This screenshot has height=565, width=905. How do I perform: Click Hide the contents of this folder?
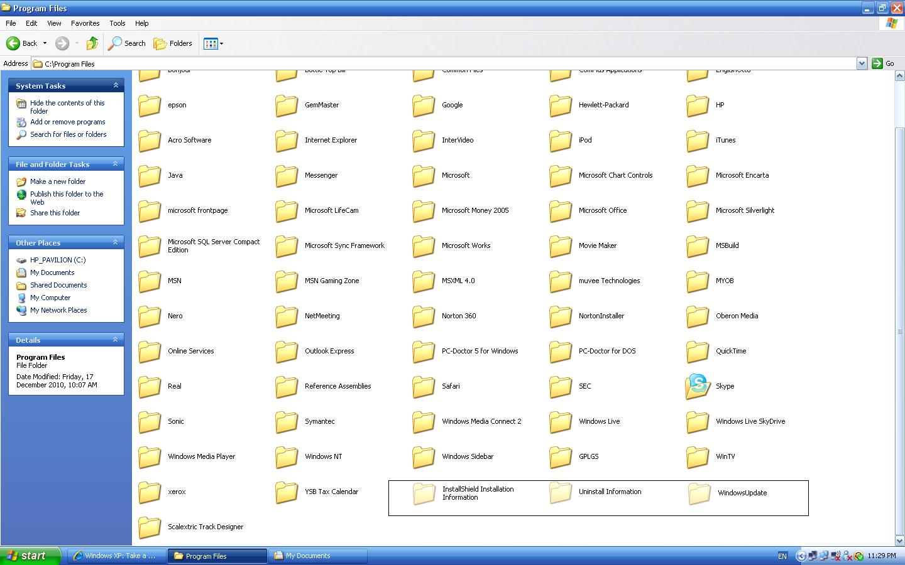67,107
